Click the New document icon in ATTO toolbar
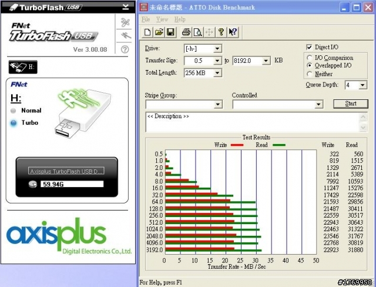 pos(147,32)
